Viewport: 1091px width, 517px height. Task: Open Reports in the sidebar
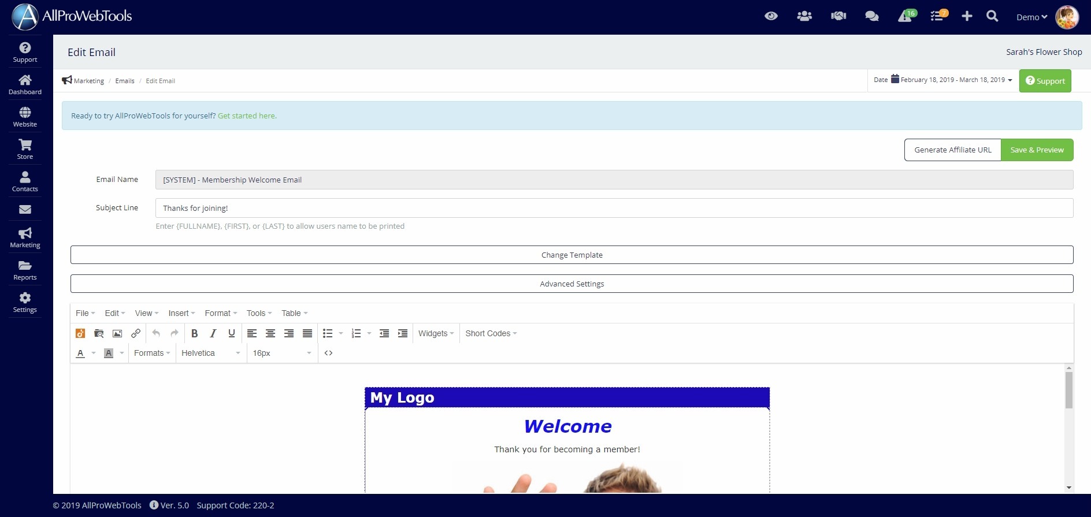pos(25,270)
